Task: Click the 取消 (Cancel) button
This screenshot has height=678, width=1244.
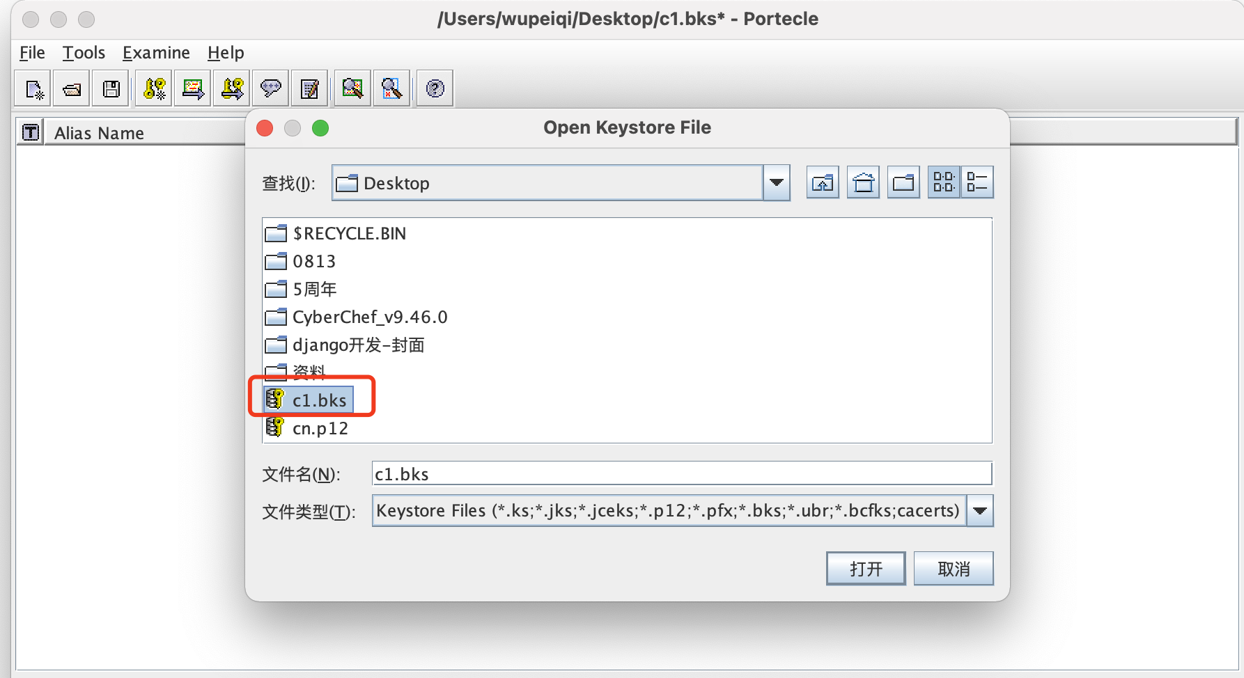Action: coord(954,569)
